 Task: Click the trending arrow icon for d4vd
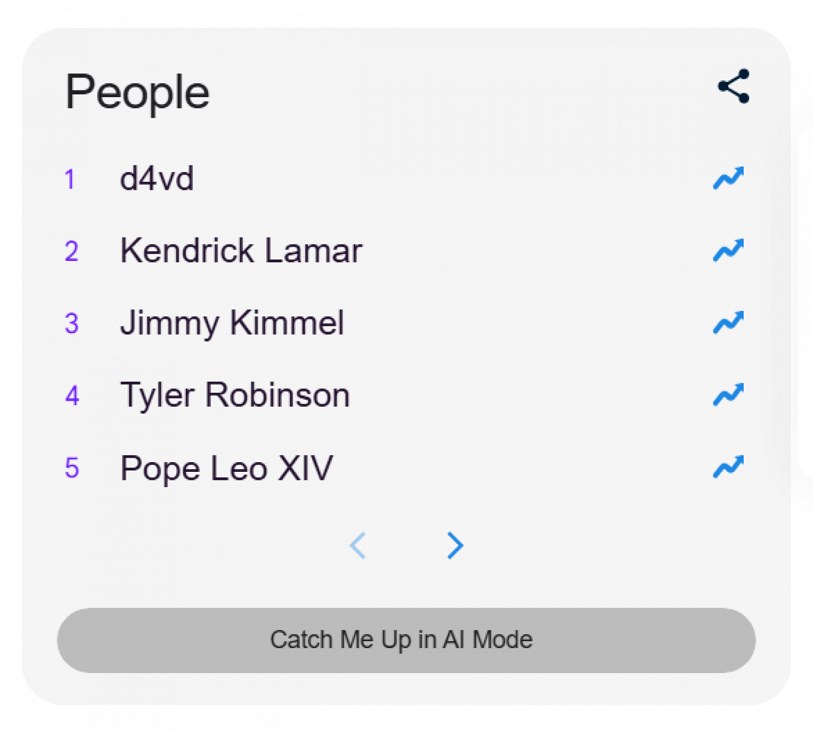[728, 178]
